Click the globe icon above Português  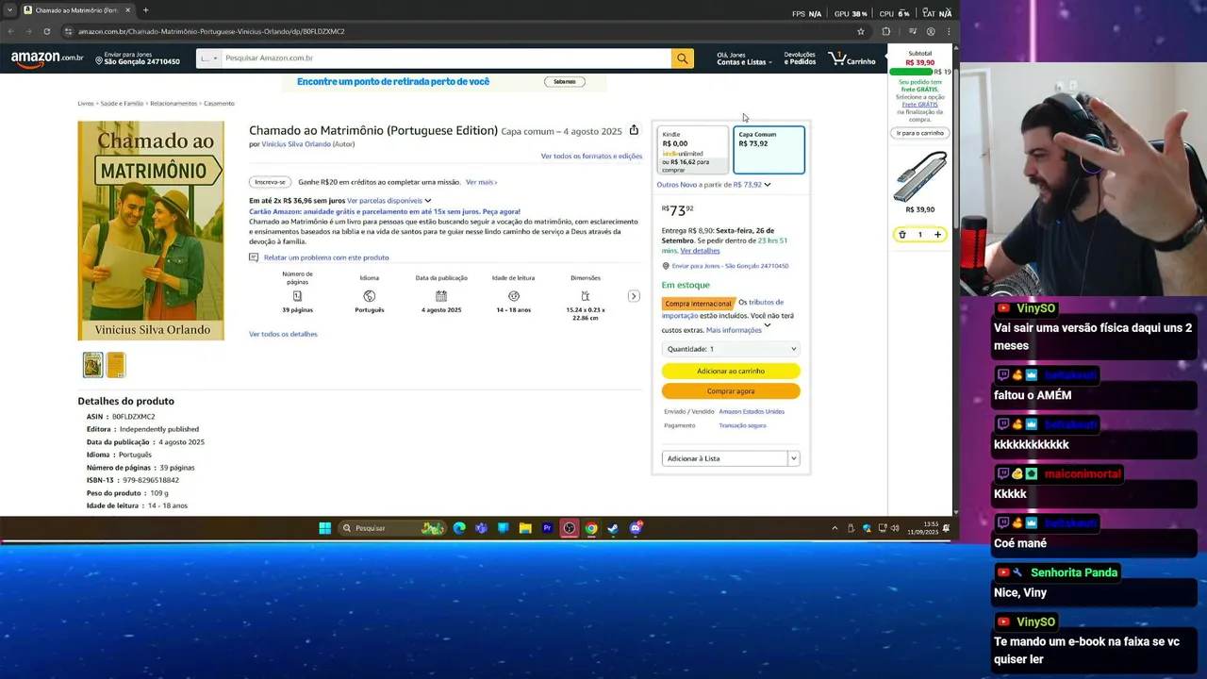tap(369, 296)
